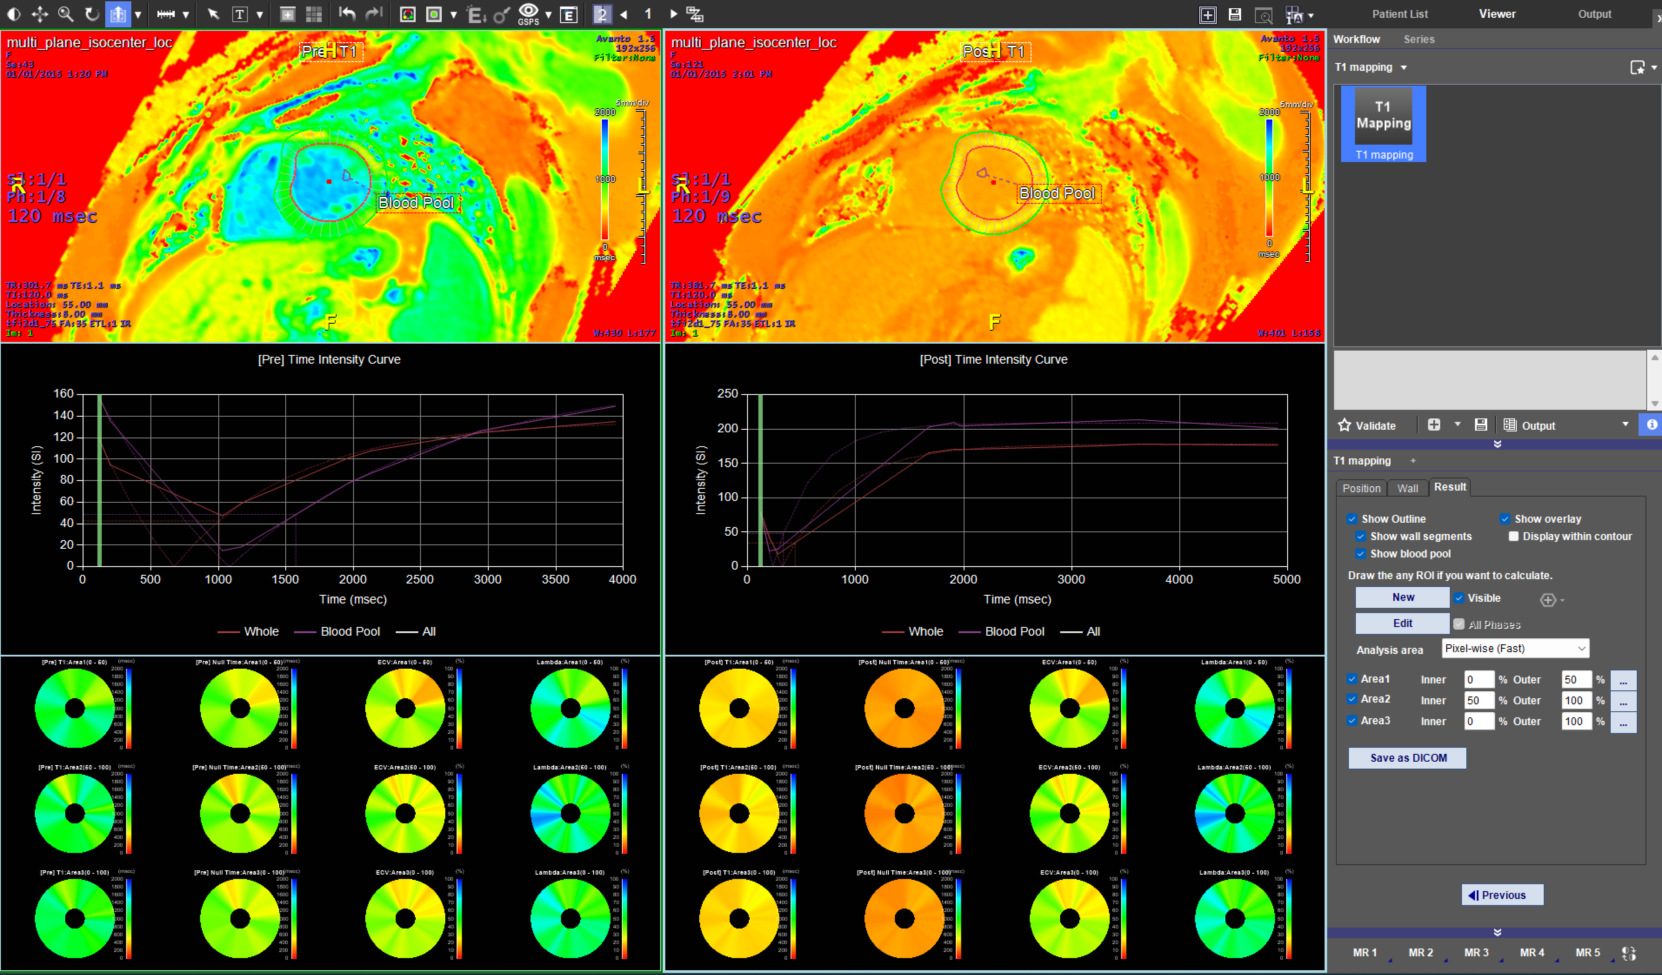The height and width of the screenshot is (975, 1662).
Task: Click the Save as DICOM button
Action: click(x=1408, y=758)
